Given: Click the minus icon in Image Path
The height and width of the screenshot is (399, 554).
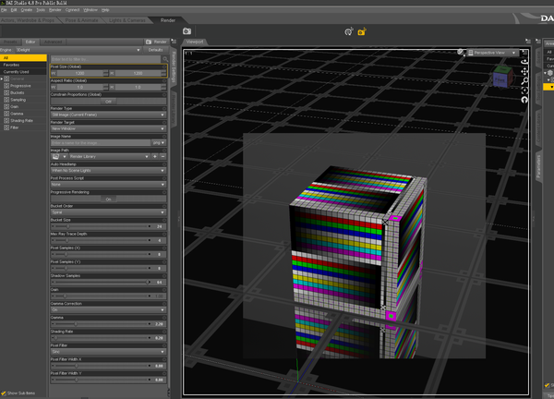Looking at the screenshot, I should [x=163, y=157].
